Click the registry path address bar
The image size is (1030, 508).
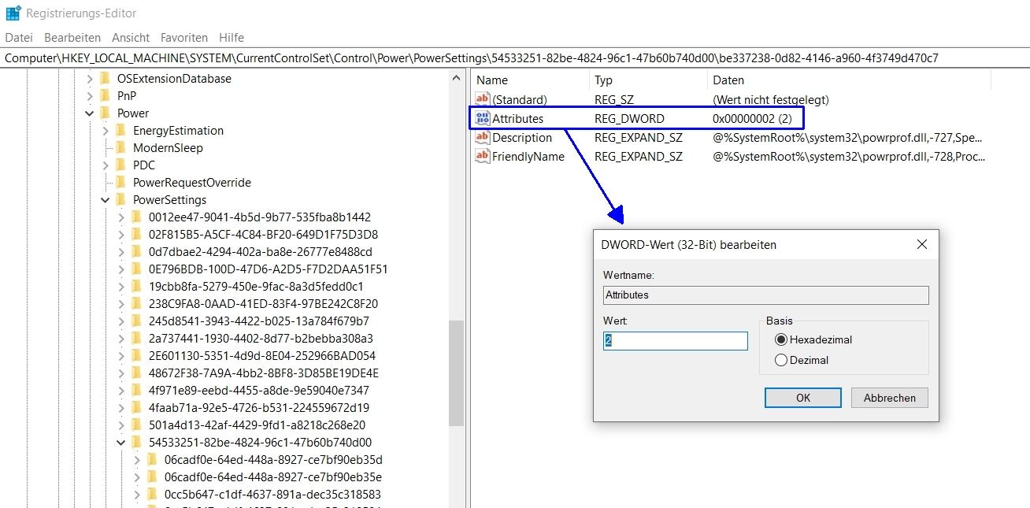click(515, 58)
